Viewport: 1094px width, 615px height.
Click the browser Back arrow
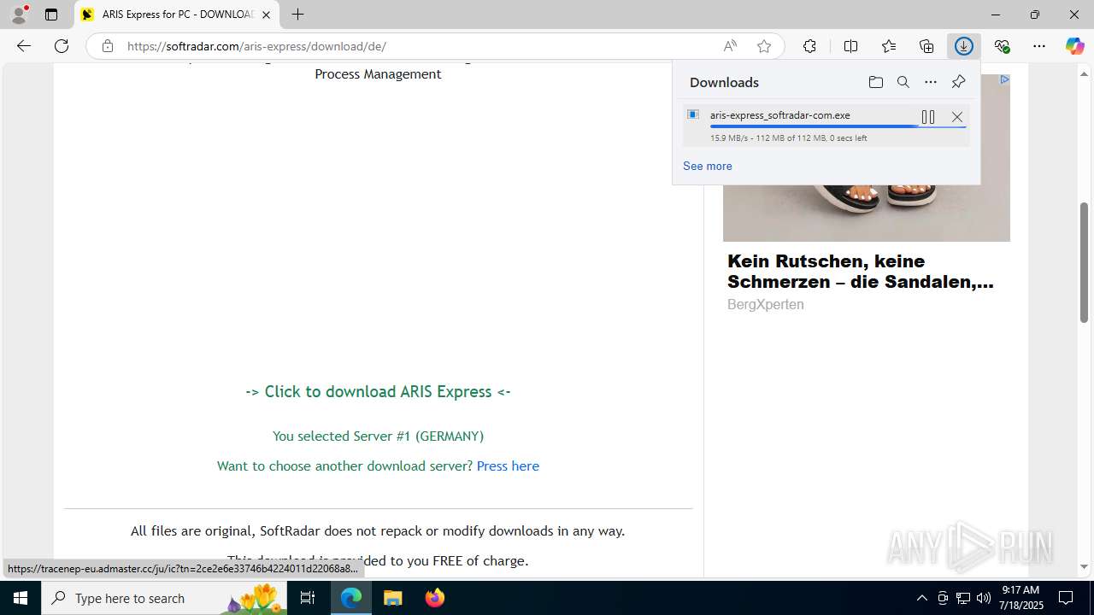tap(24, 46)
